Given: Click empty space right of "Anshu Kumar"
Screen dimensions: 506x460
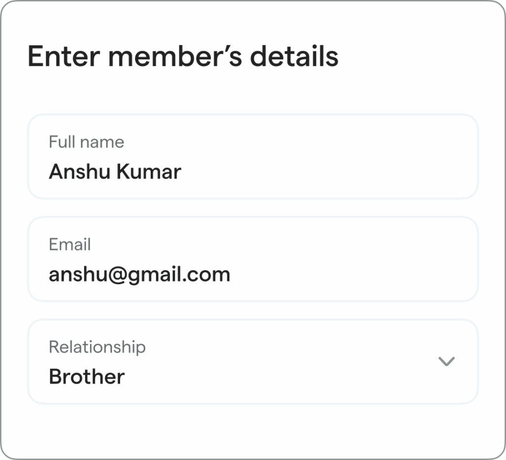Looking at the screenshot, I should (x=326, y=172).
